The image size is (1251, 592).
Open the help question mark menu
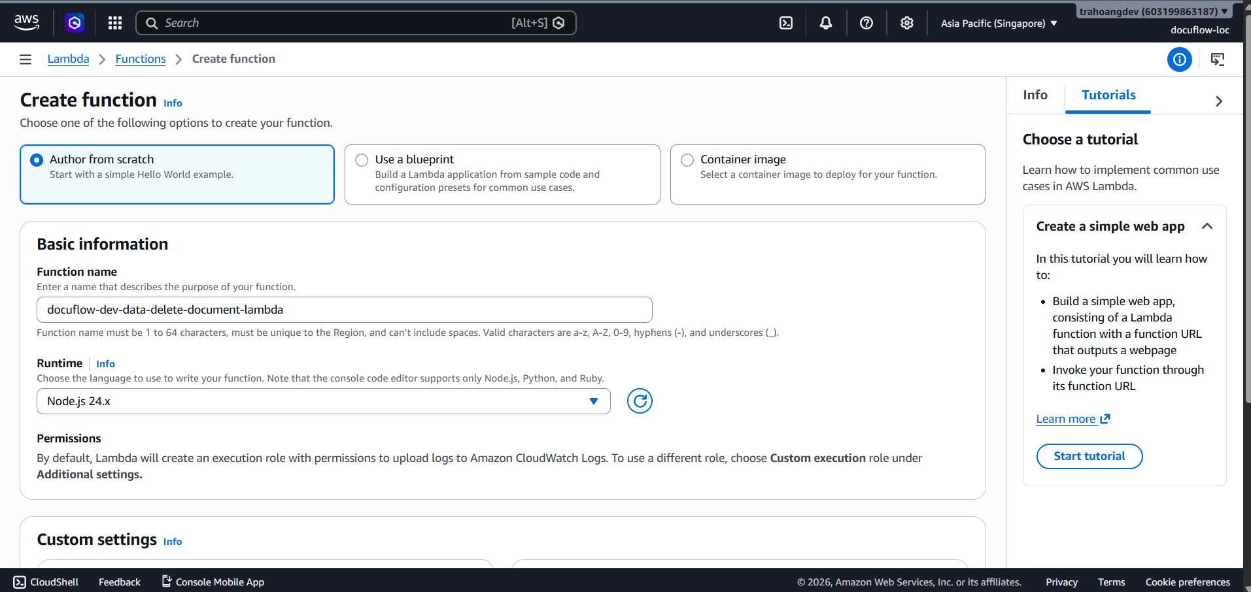[866, 23]
